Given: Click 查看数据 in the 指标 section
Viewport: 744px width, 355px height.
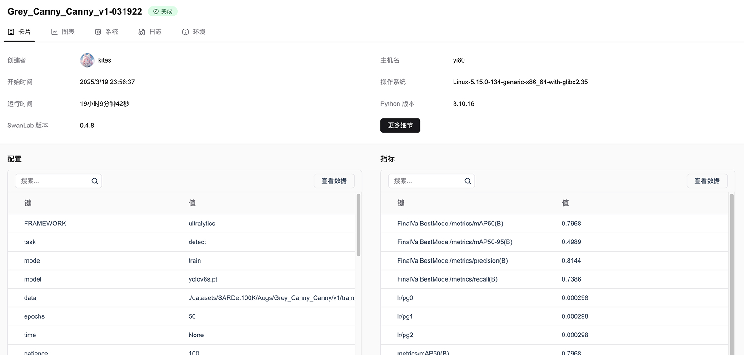Looking at the screenshot, I should tap(707, 181).
